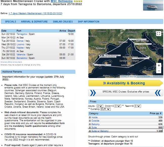Viewport: 164px width, 147px height.
Task: Open the SPECIALS tab
Action: click(x=11, y=22)
